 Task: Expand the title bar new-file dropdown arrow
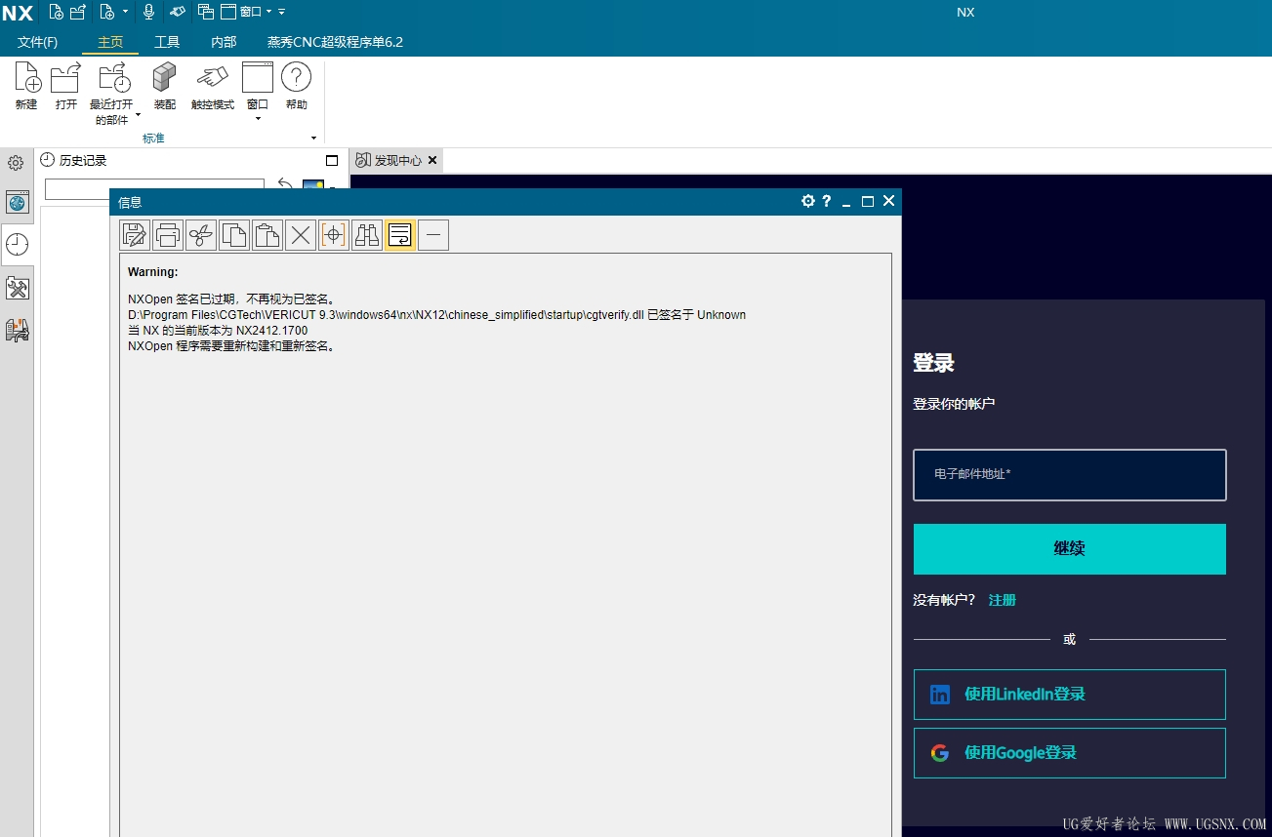125,12
